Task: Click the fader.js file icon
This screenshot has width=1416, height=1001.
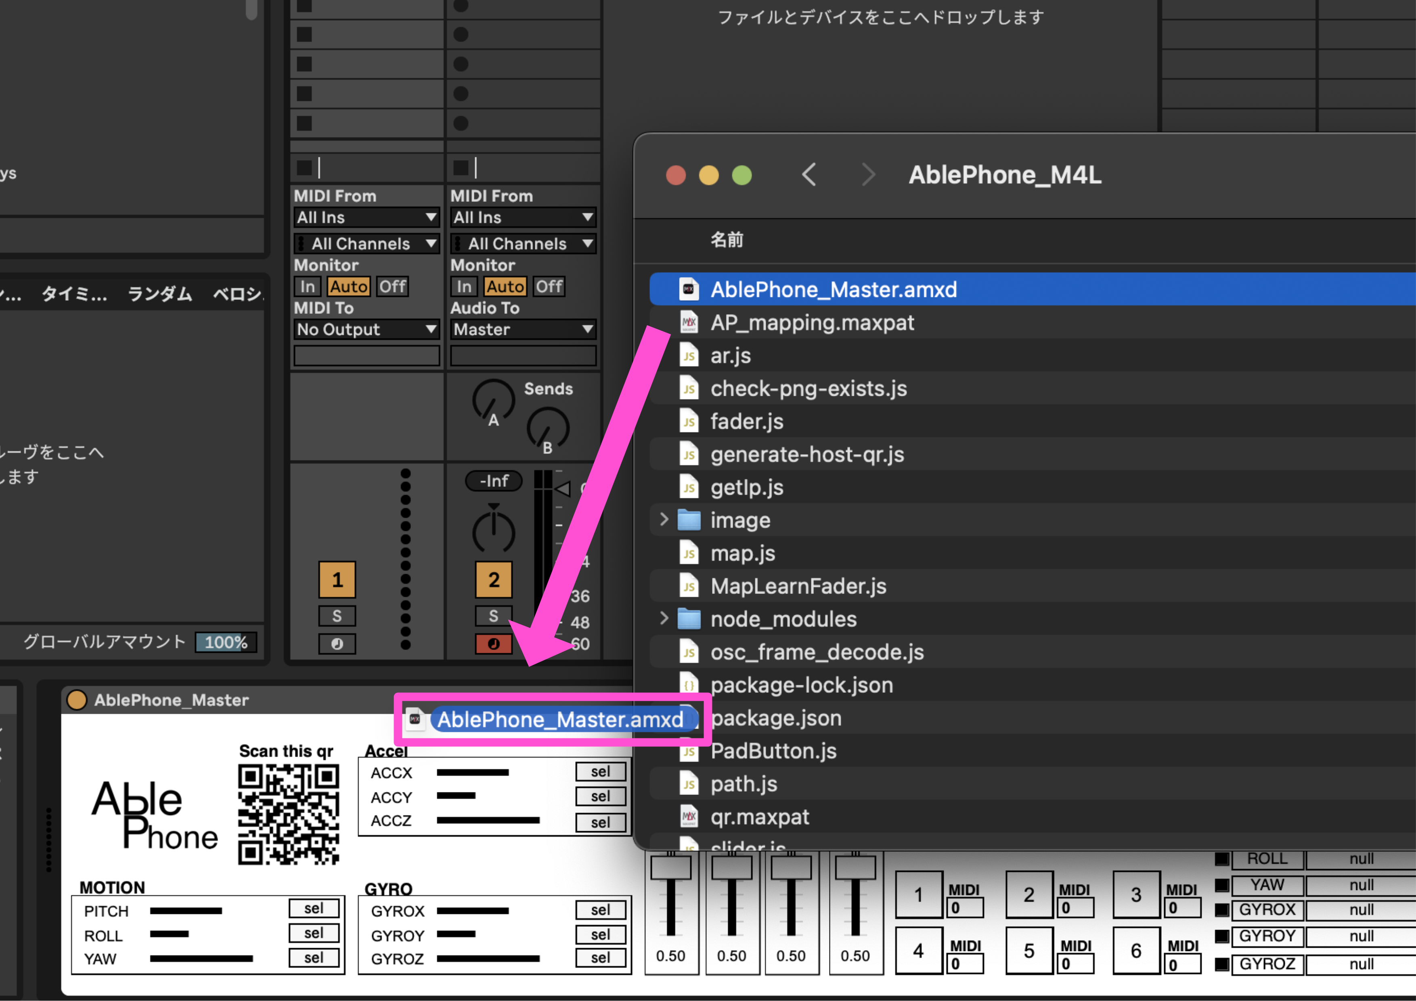Action: click(x=689, y=422)
